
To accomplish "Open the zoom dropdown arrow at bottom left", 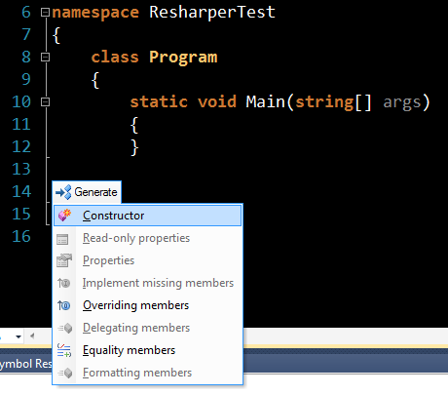I will tap(19, 336).
